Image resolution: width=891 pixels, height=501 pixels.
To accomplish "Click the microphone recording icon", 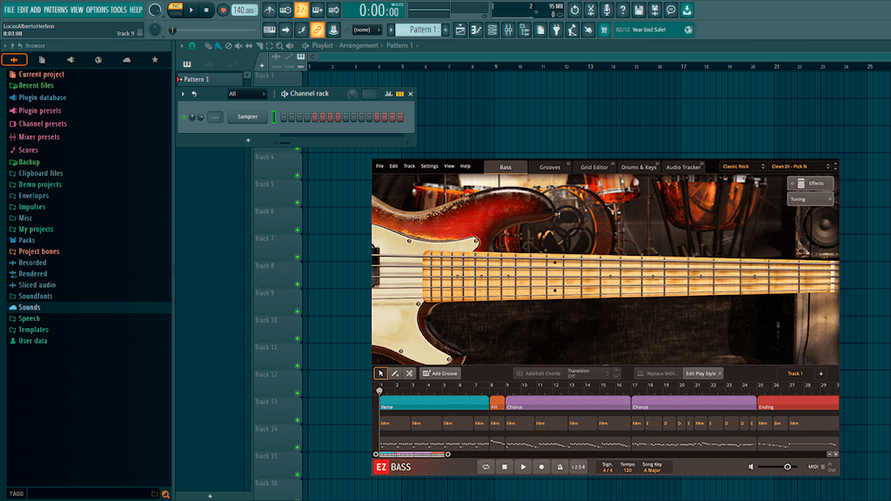I will (606, 10).
